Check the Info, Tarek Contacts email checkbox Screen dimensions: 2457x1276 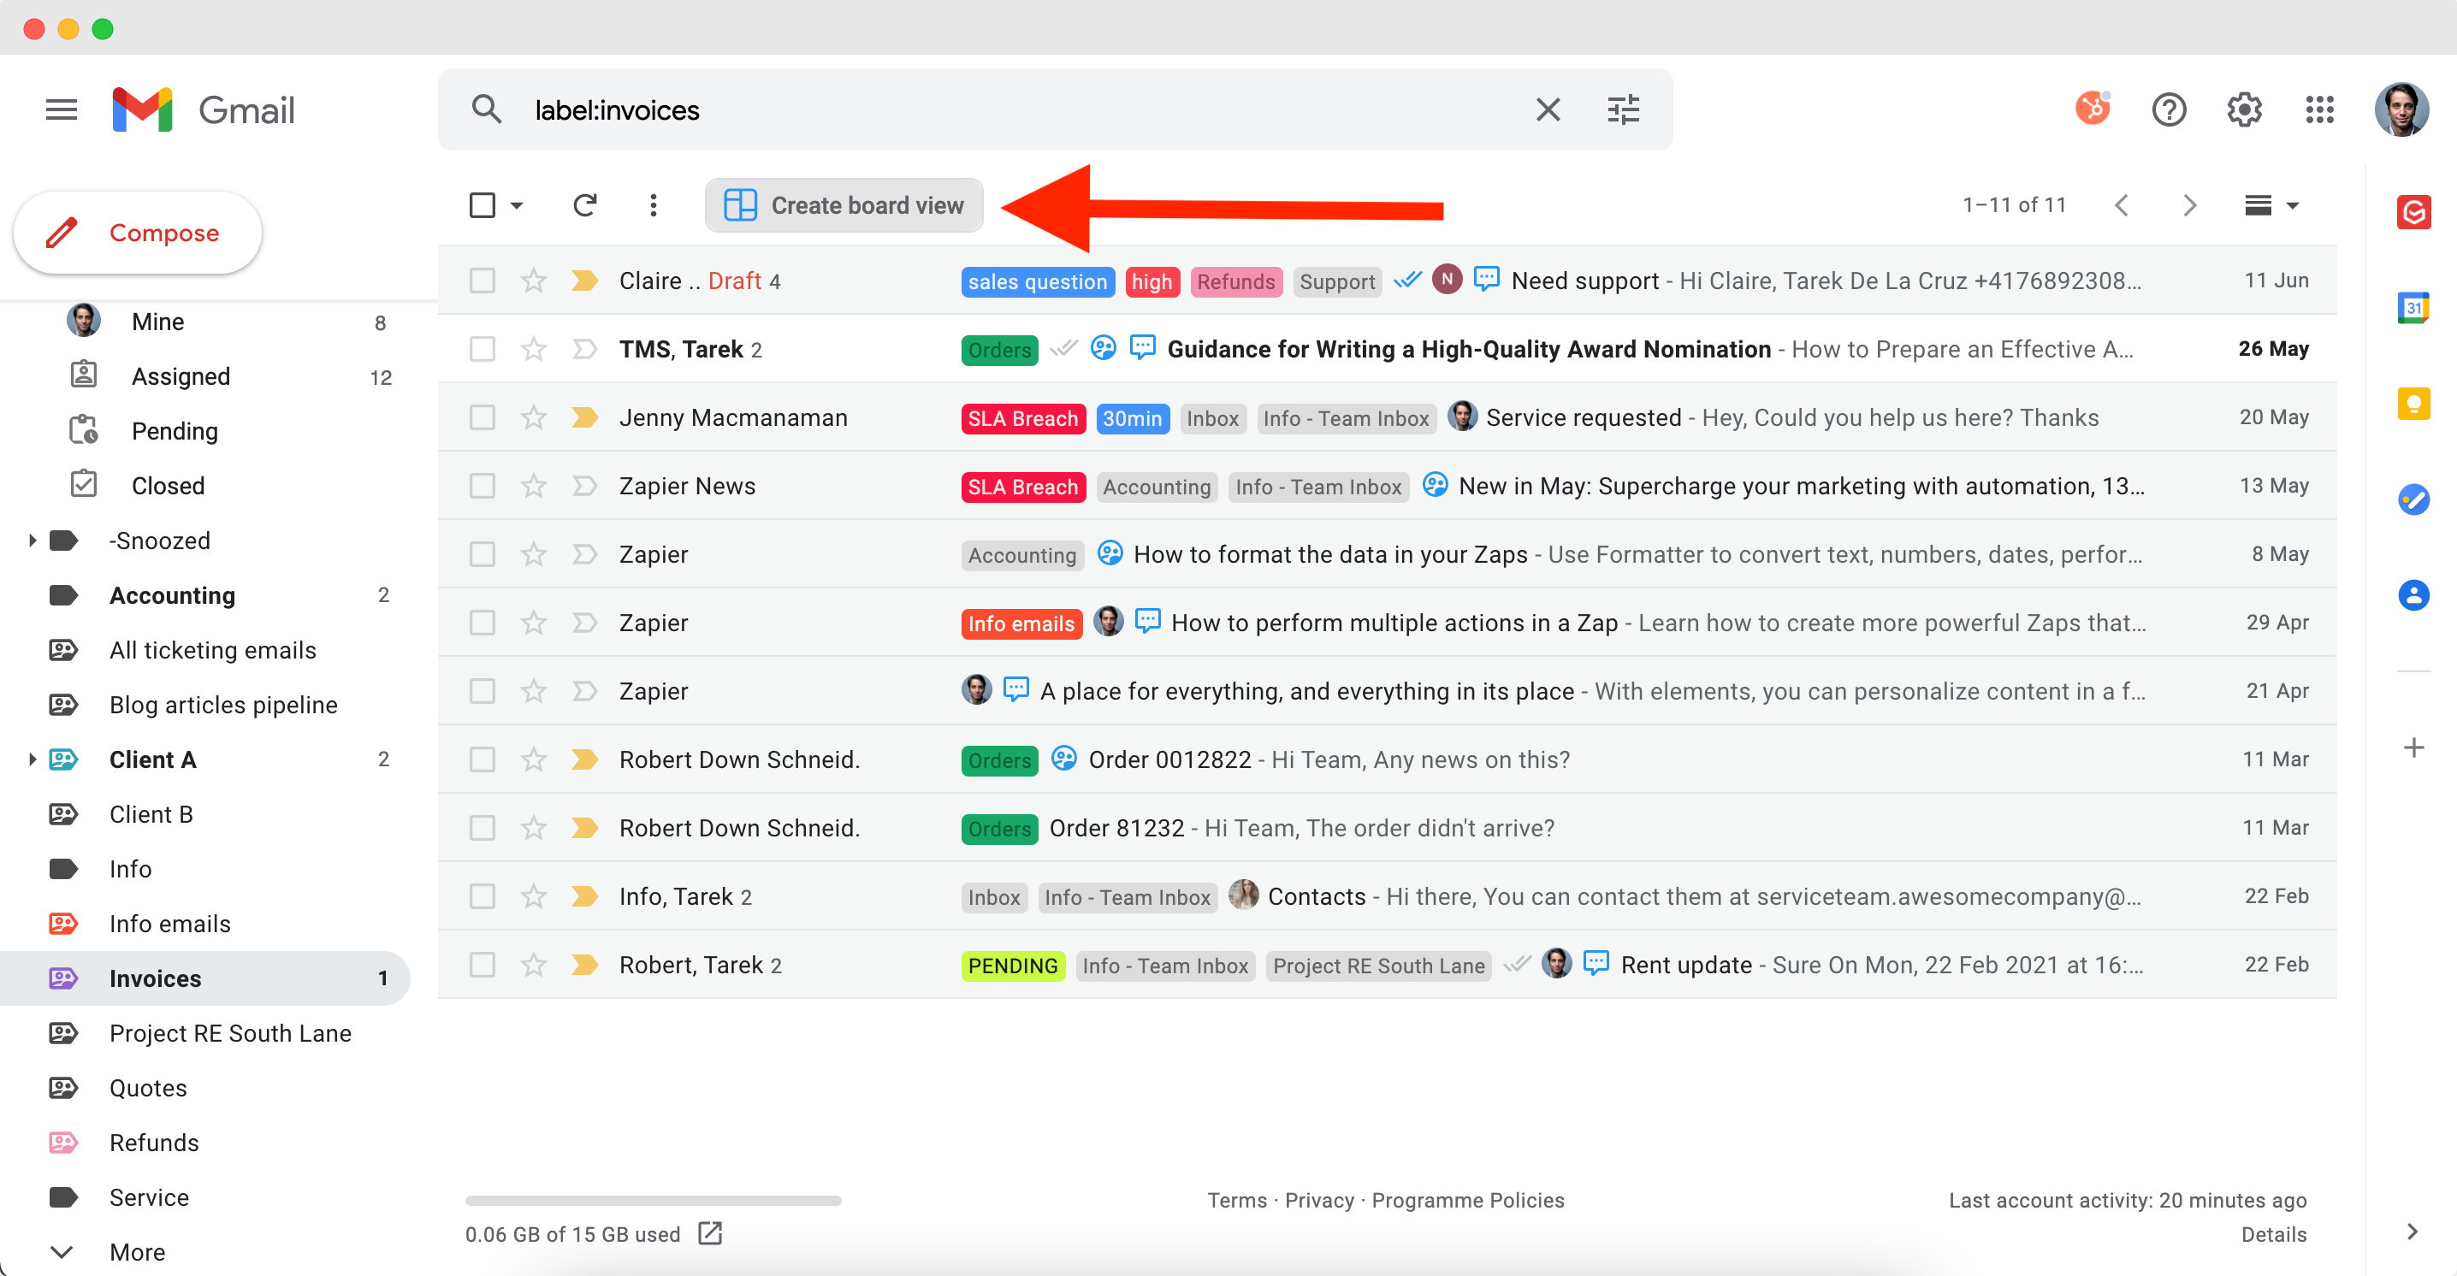tap(483, 896)
